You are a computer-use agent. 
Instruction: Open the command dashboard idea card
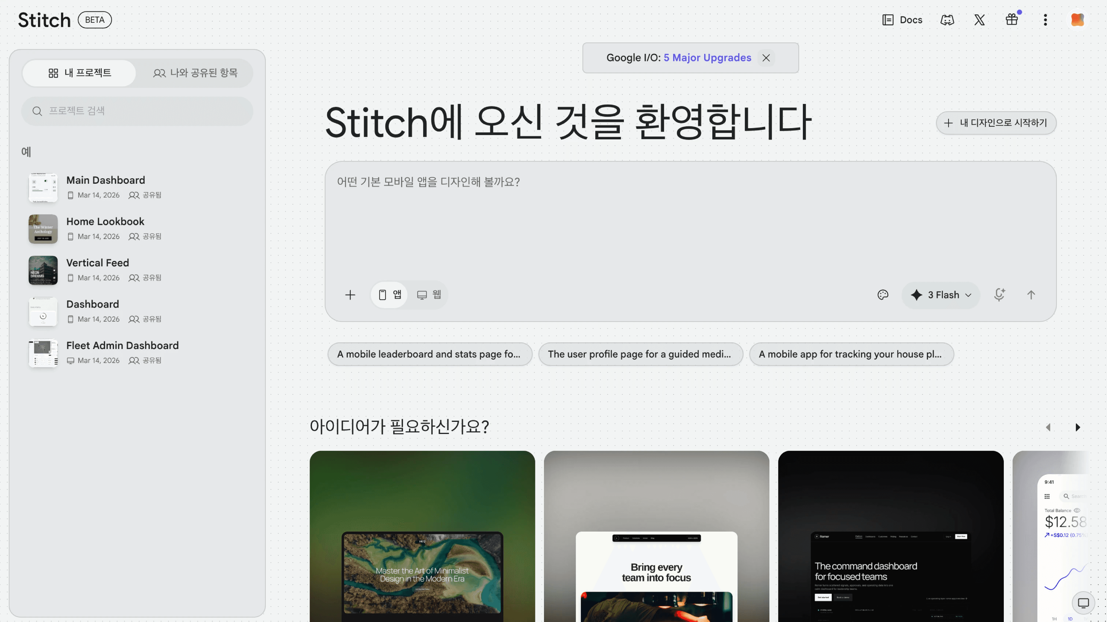click(891, 536)
